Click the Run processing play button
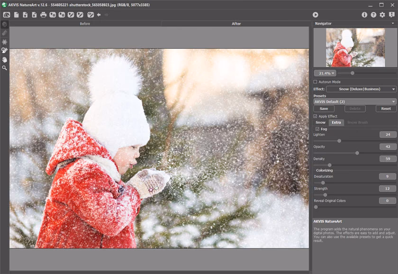Image resolution: width=398 pixels, height=274 pixels. [x=316, y=15]
